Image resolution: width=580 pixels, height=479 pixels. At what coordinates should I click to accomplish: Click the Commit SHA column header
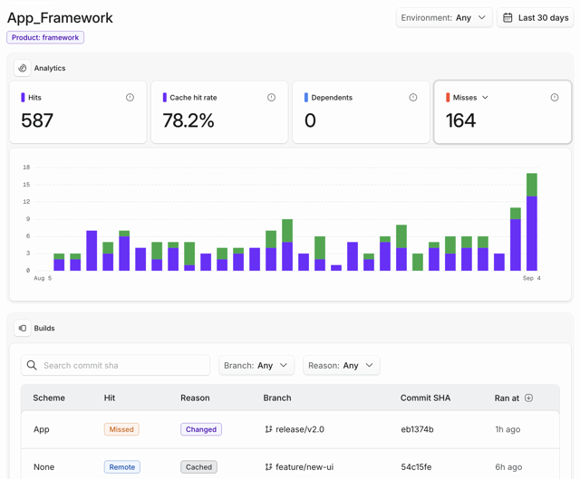click(425, 398)
